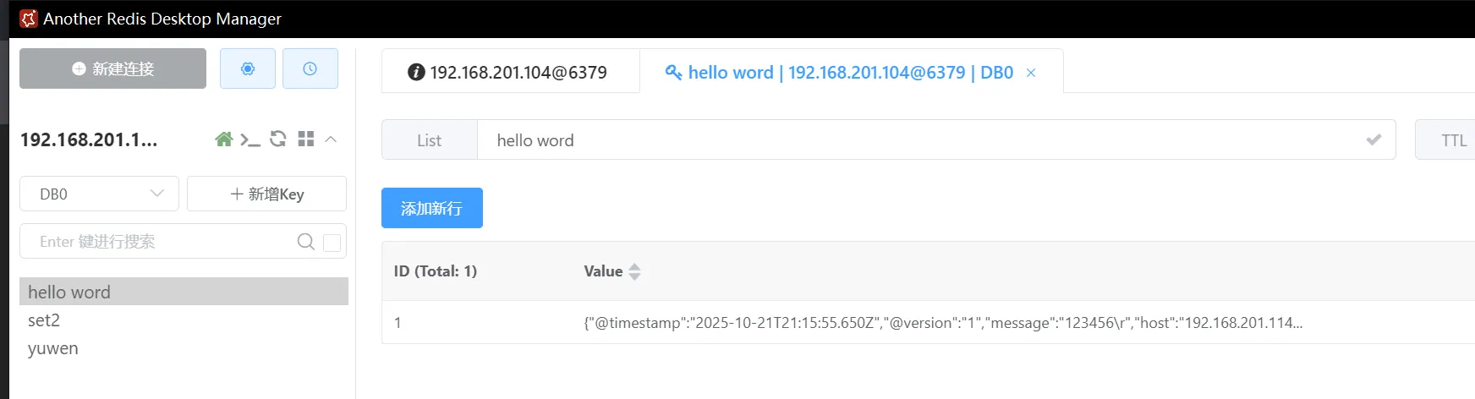1475x399 pixels.
Task: Toggle the exact search checkbox
Action: [x=332, y=243]
